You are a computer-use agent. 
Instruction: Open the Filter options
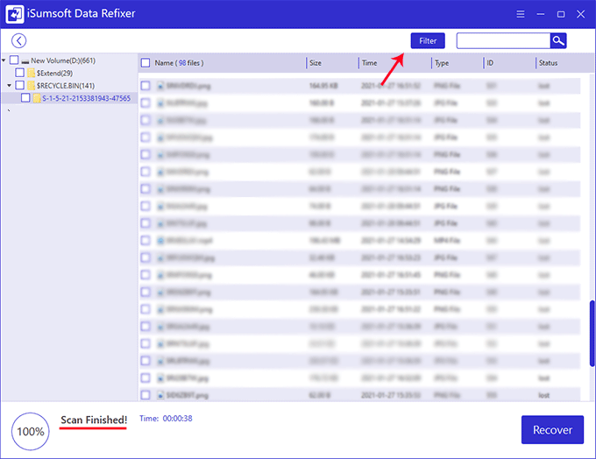click(x=428, y=41)
